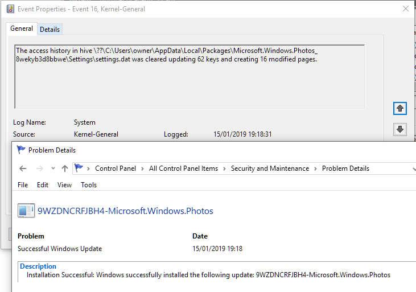The image size is (416, 292).
Task: Open the recent locations dropdown chevron
Action: [53, 168]
